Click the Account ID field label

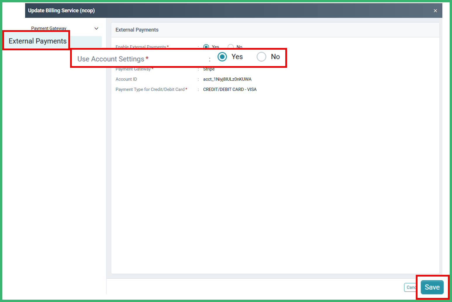pos(126,79)
